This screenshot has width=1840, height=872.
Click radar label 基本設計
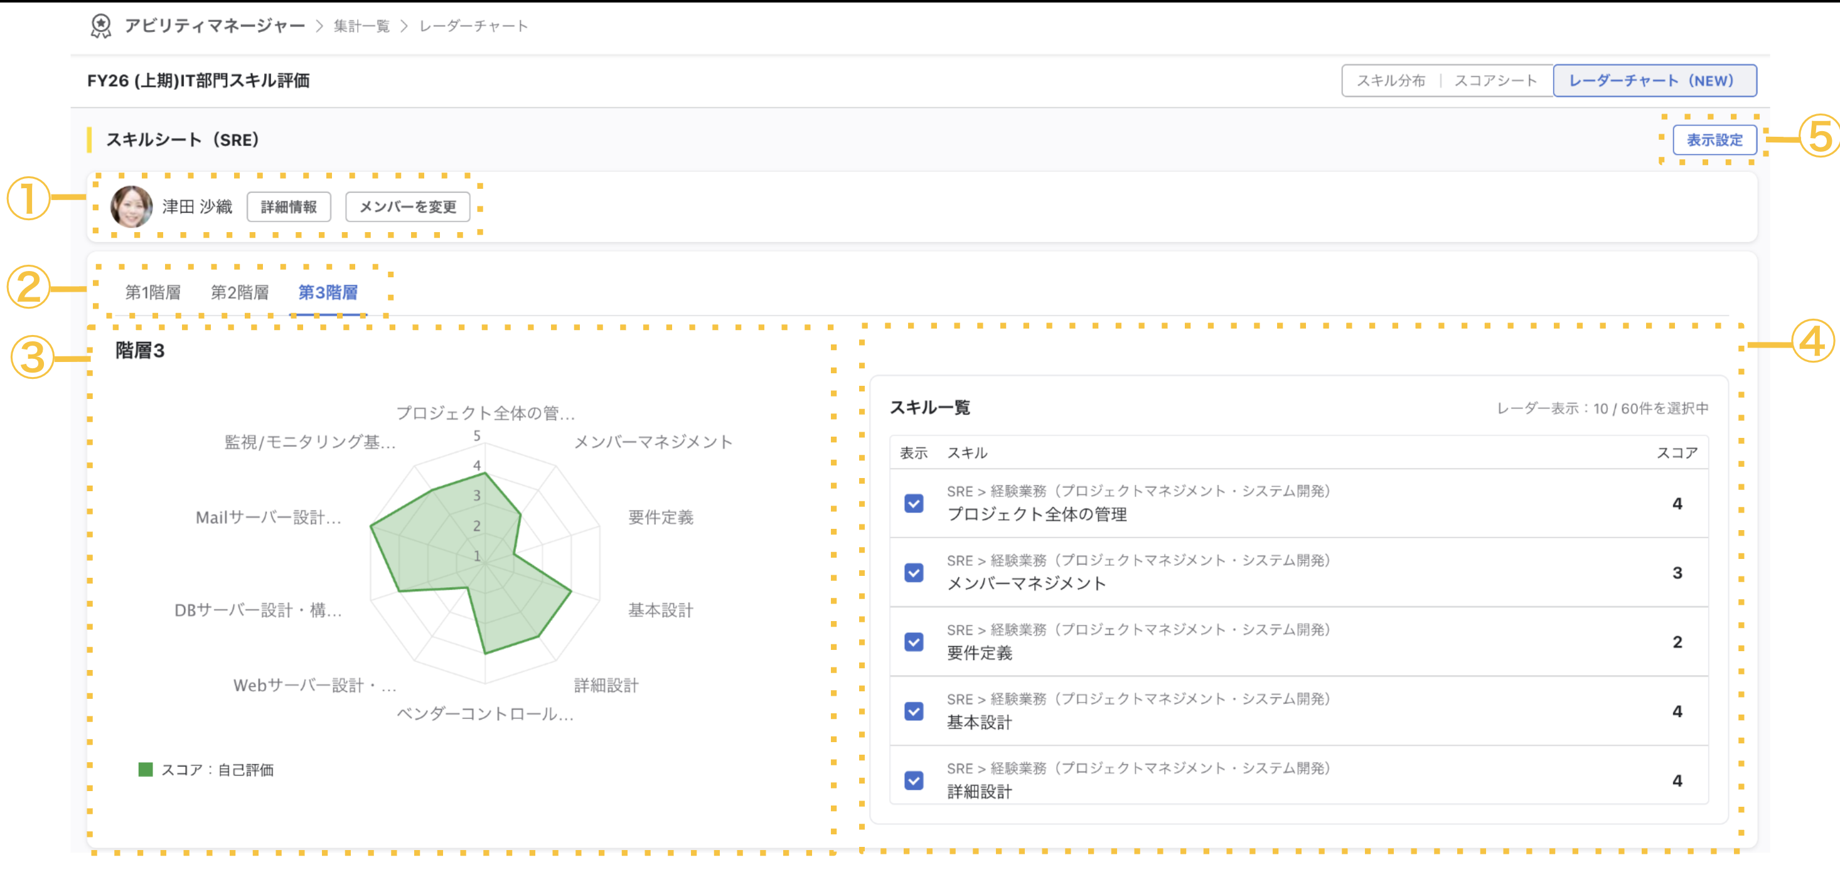[661, 610]
